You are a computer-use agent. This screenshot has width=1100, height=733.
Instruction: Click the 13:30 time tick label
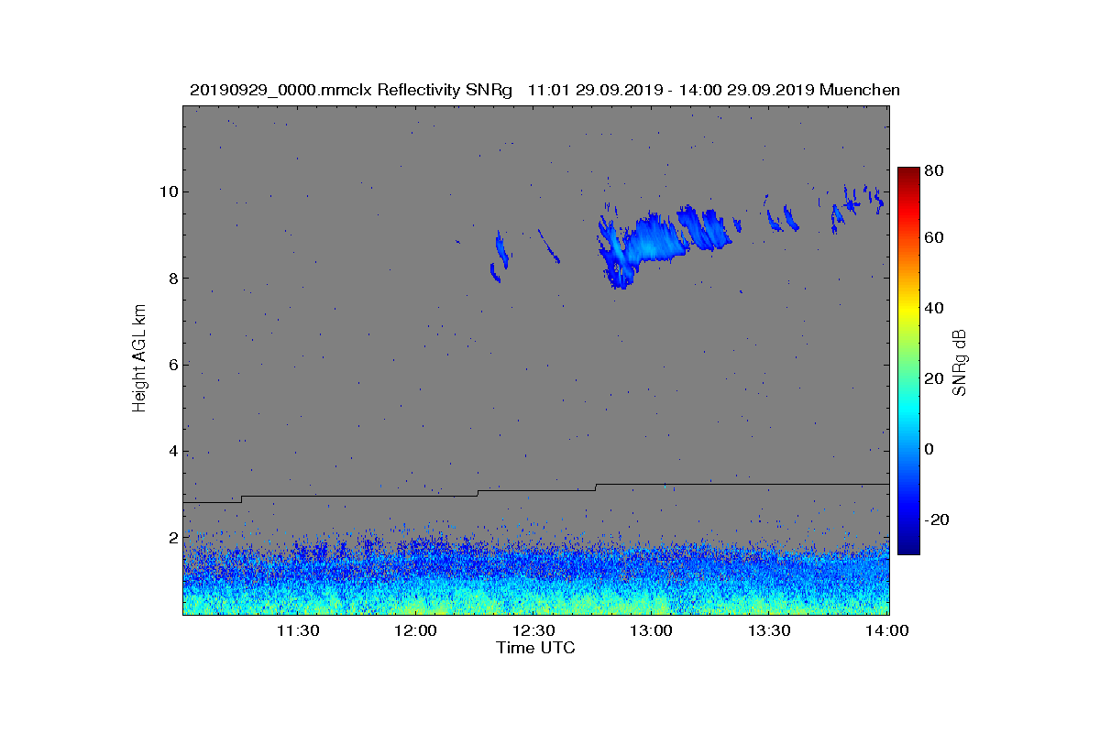tap(770, 631)
